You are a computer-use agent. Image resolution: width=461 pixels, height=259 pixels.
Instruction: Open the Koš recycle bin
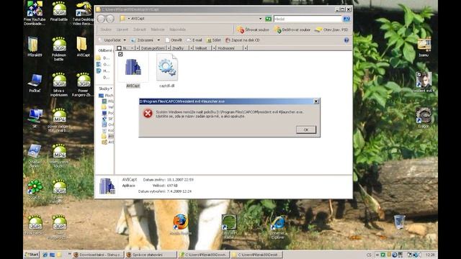pos(400,225)
